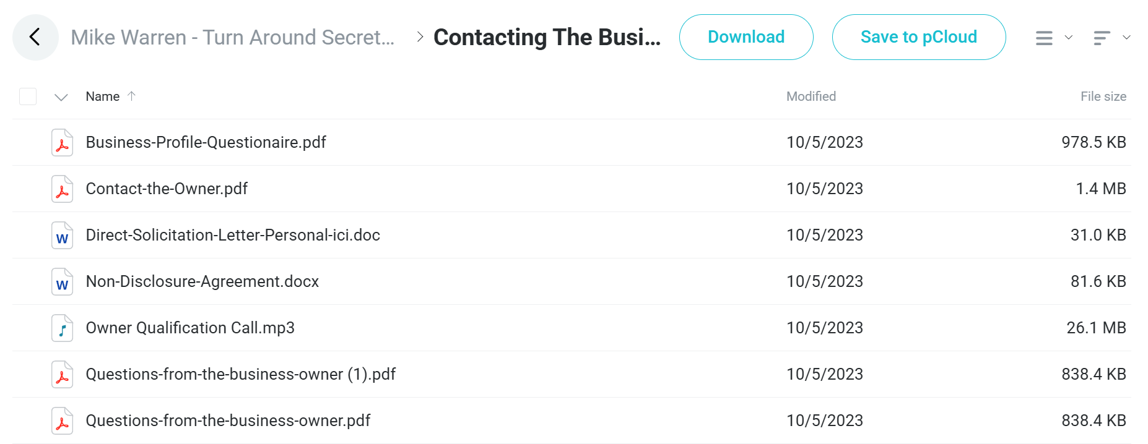Click PDF icon for Questions-from-the-business-owner (1)
This screenshot has width=1148, height=444.
(x=62, y=374)
